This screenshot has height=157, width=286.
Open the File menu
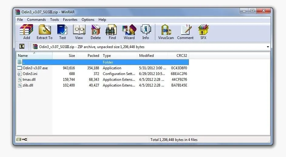tap(20, 20)
